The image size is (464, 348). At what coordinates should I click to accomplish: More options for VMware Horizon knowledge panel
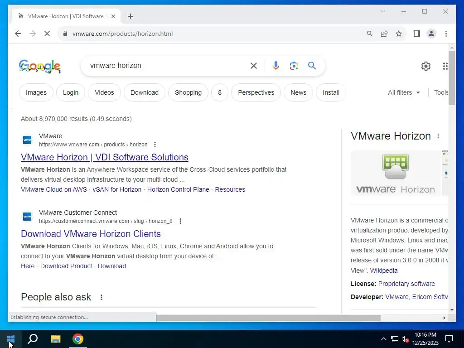438,136
